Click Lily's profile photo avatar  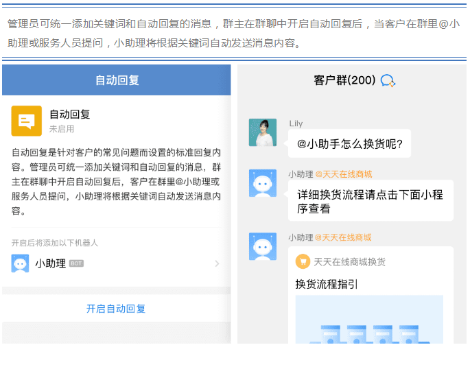263,132
